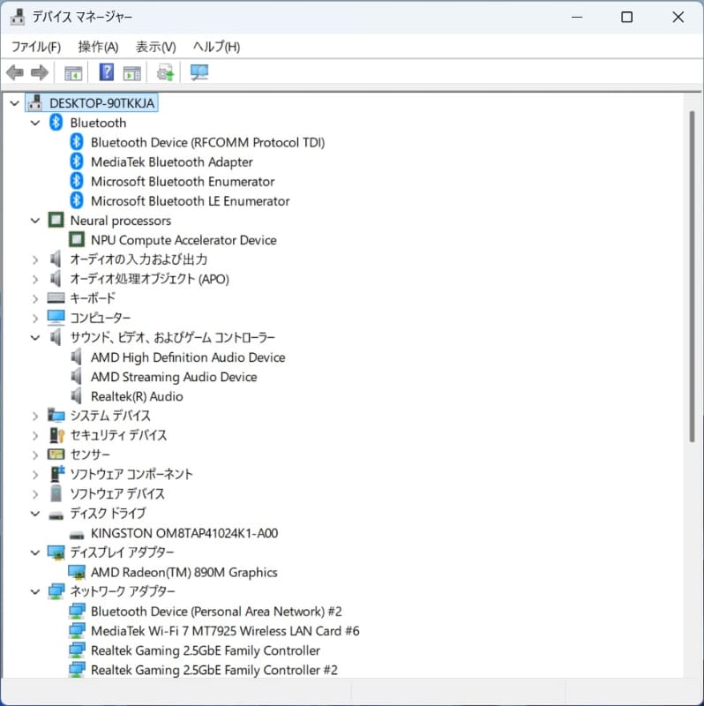The image size is (704, 706).
Task: Click the drive icon of KINGSTON OM8TAP41024K1-A00
Action: point(77,535)
